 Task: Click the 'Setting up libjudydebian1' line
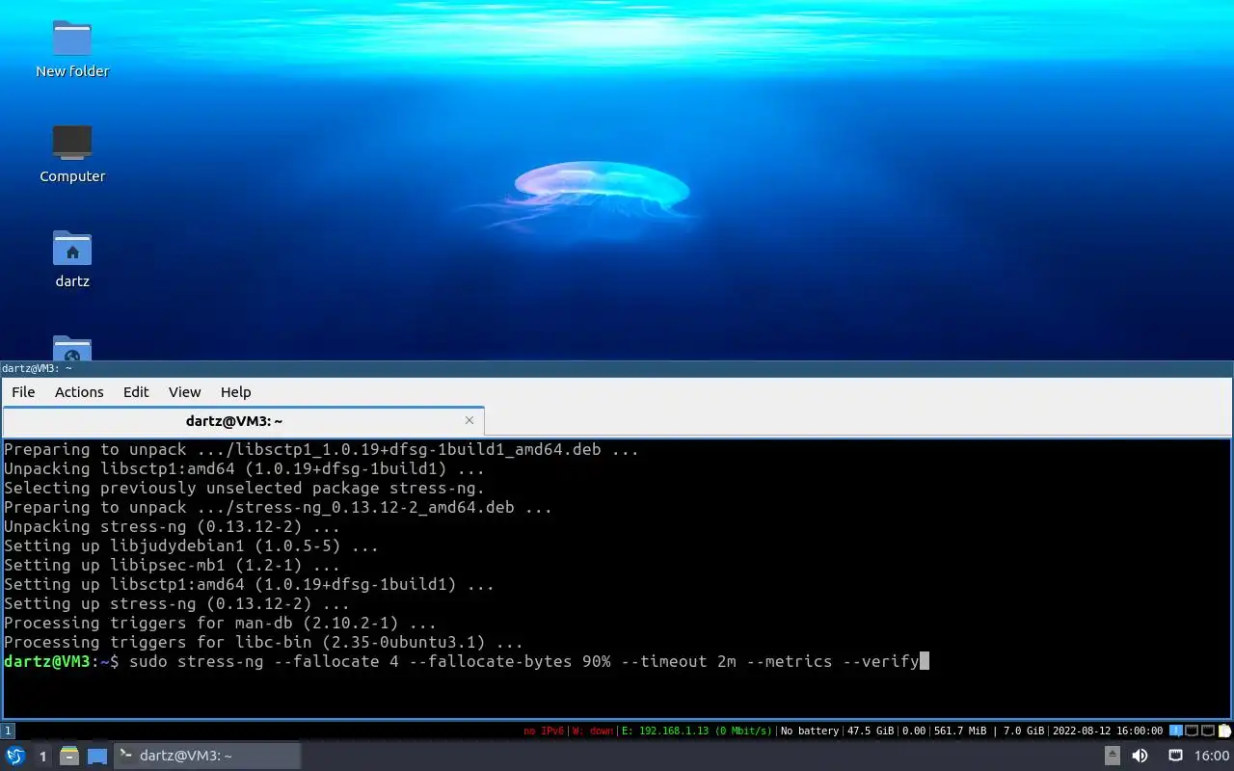tap(191, 545)
